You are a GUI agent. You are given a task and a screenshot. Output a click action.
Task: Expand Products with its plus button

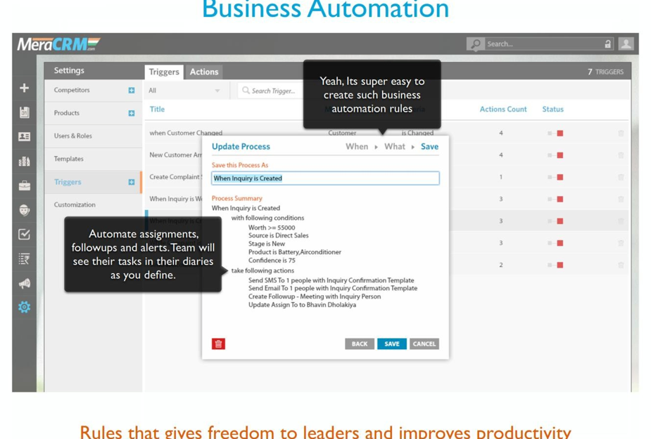[131, 113]
